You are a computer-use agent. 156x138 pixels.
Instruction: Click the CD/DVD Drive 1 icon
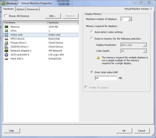pos(6,47)
